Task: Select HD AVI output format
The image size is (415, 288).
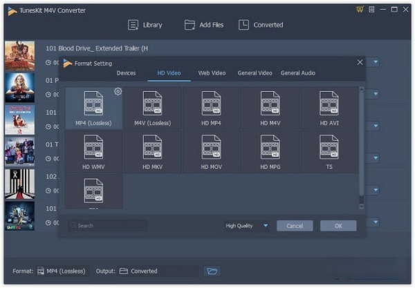Action: coord(329,104)
